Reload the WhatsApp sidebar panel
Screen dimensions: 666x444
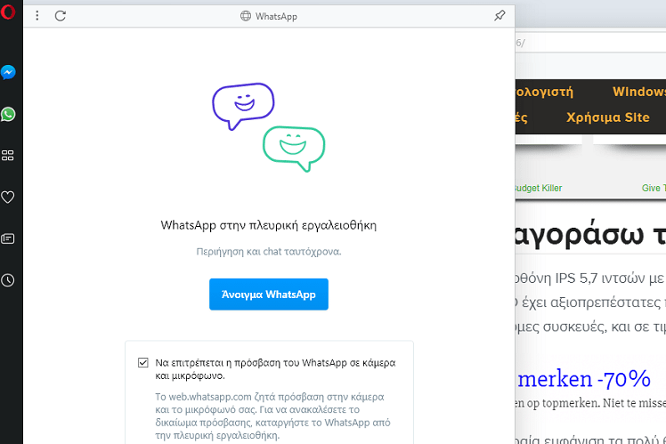coord(61,16)
